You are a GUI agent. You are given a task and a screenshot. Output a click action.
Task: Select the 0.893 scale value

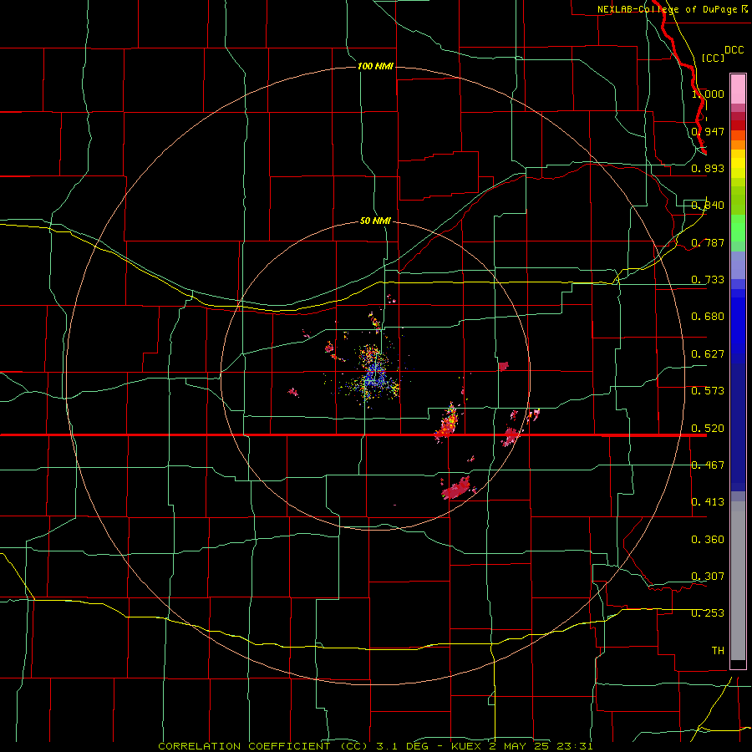click(x=708, y=168)
